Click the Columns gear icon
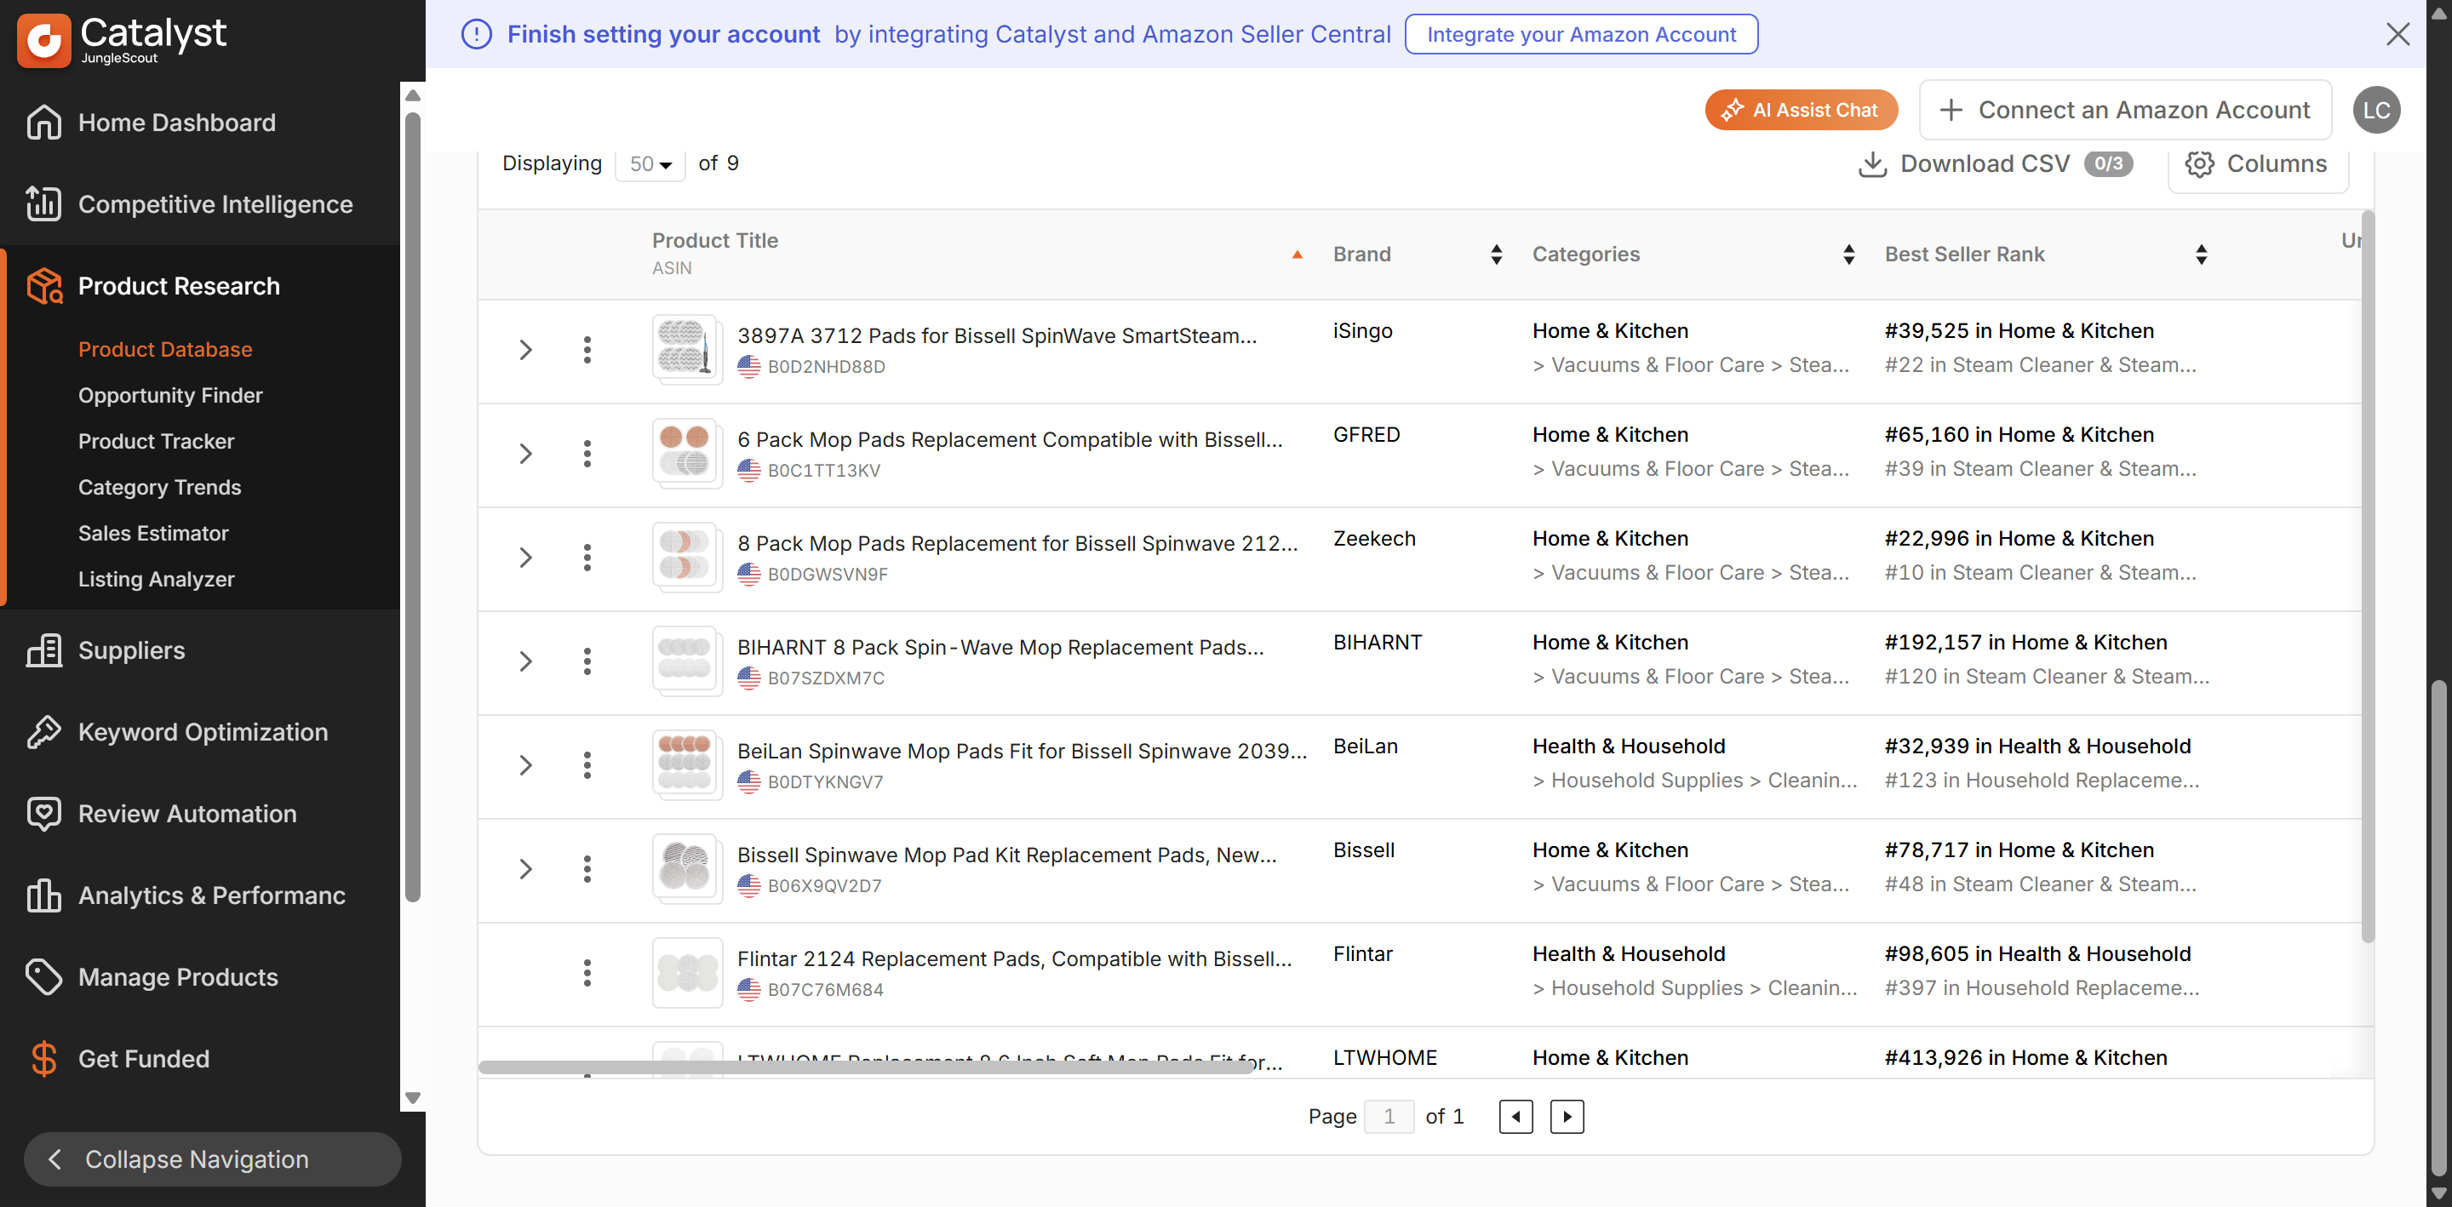The height and width of the screenshot is (1207, 2452). coord(2199,163)
